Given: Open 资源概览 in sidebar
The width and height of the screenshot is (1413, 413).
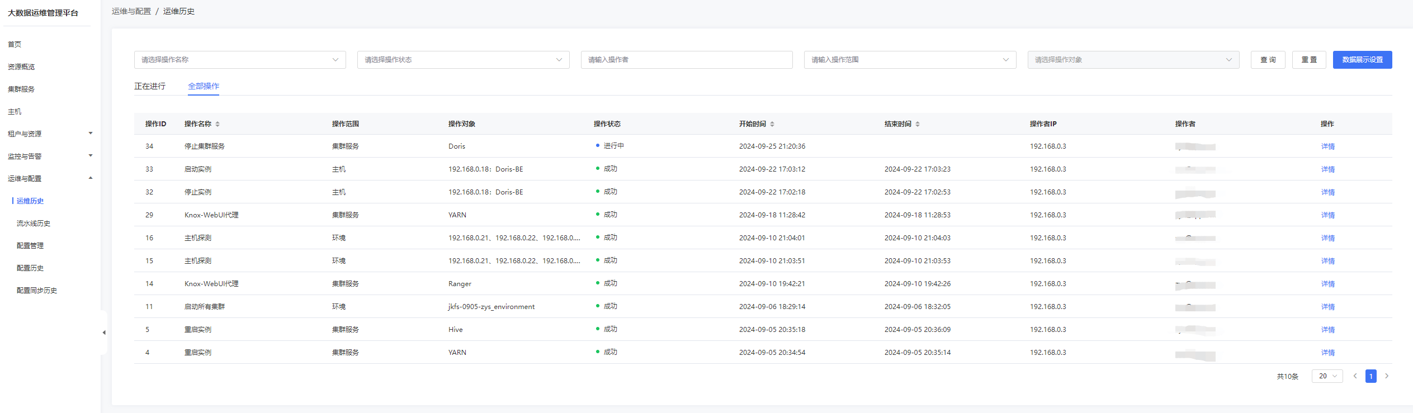Looking at the screenshot, I should pyautogui.click(x=21, y=67).
